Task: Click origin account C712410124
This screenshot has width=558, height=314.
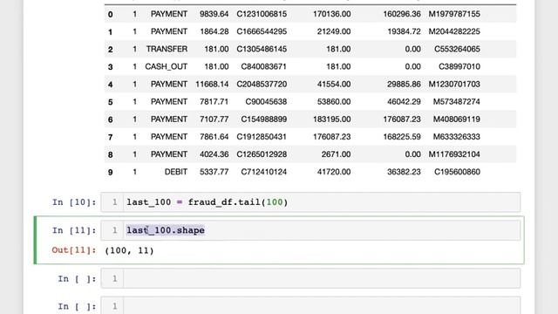Action: tap(263, 172)
